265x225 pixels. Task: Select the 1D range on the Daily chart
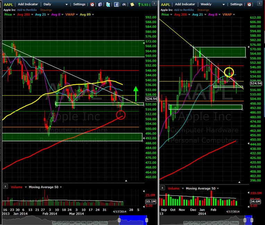click(95, 223)
